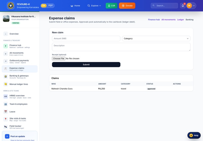Viewport: 203px width, 141px height.
Task: Click the orange M user avatar
Action: point(189,6)
